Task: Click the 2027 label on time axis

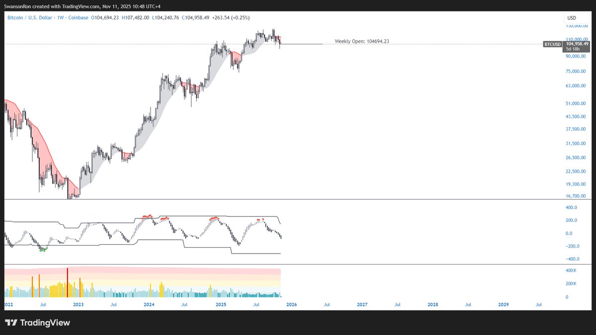Action: (362, 304)
